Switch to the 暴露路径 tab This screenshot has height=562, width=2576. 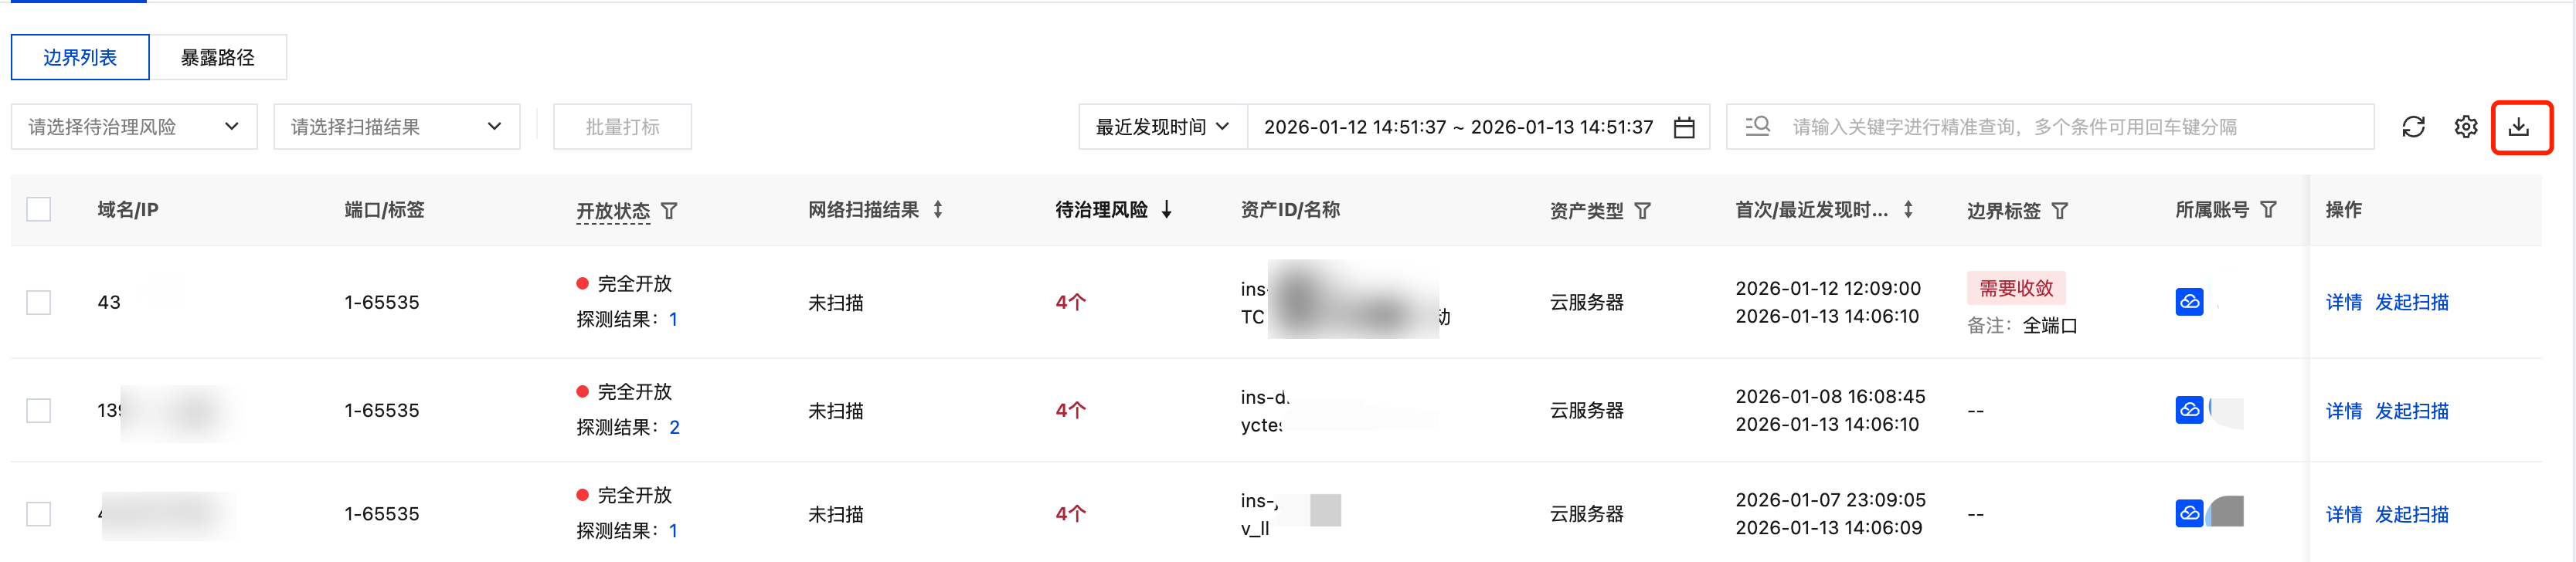point(217,58)
